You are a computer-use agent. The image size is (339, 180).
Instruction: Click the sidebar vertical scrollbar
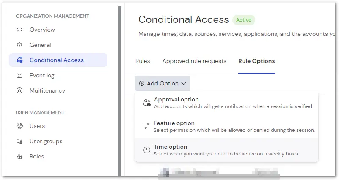click(119, 91)
